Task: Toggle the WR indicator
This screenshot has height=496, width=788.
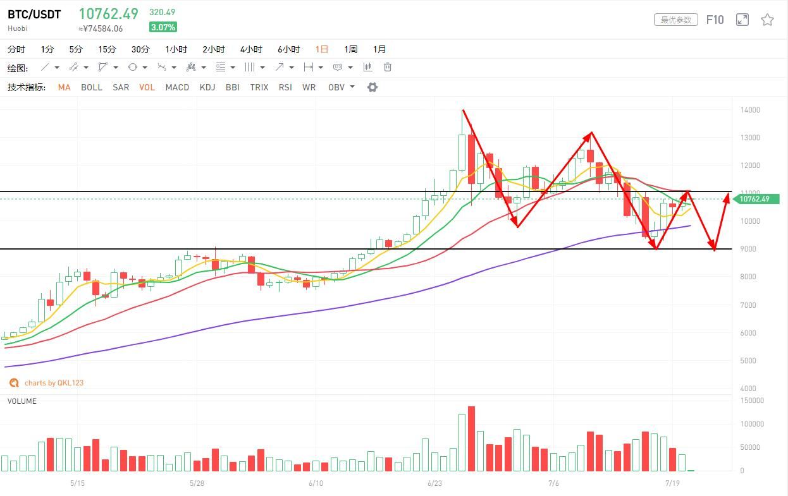Action: [x=309, y=87]
